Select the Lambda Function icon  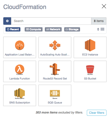[x=20, y=69]
